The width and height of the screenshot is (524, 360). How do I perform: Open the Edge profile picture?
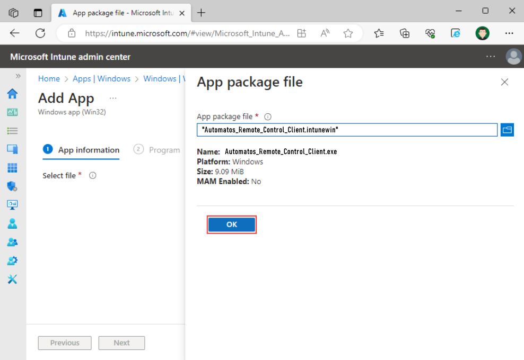click(x=482, y=33)
